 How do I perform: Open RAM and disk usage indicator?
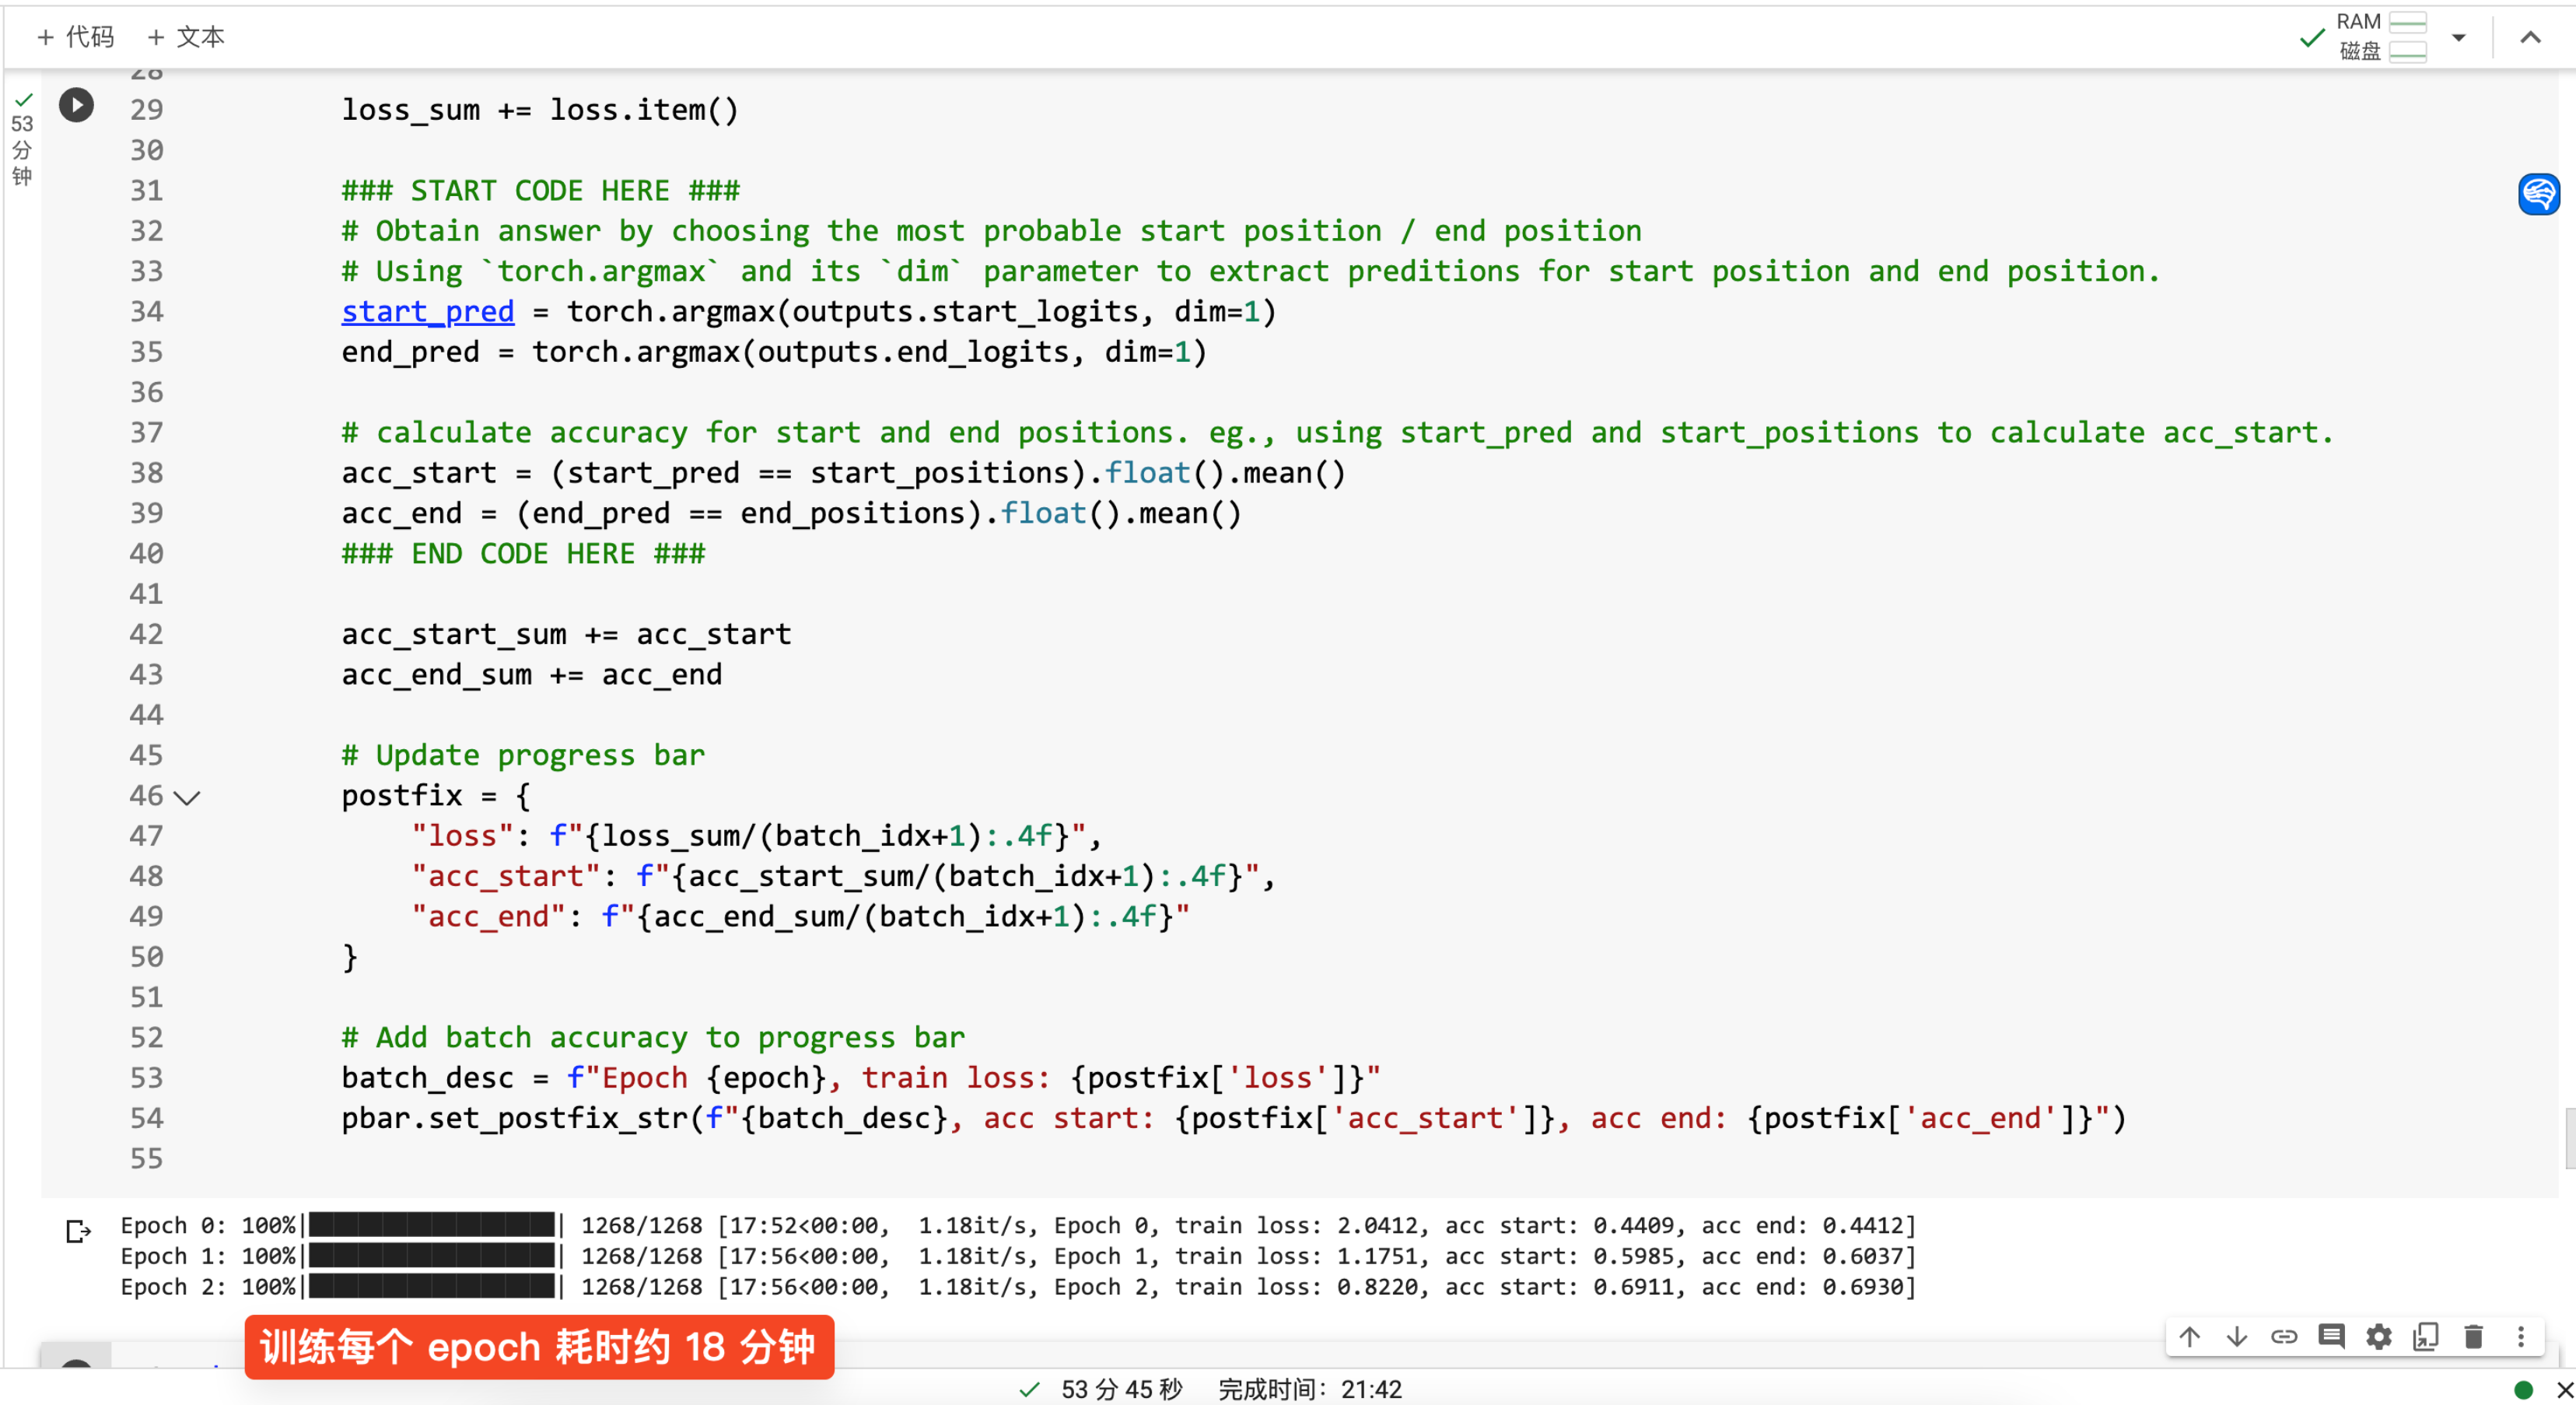[2381, 37]
